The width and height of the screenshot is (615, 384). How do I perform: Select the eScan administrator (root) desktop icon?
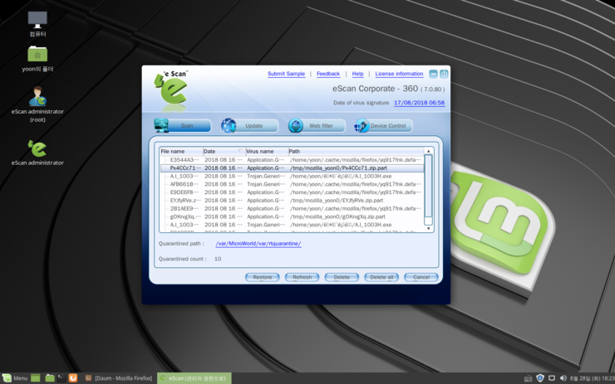37,105
